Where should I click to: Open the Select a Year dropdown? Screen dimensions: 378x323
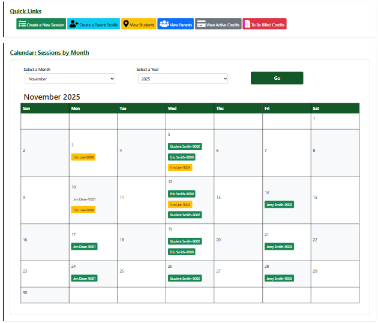183,79
